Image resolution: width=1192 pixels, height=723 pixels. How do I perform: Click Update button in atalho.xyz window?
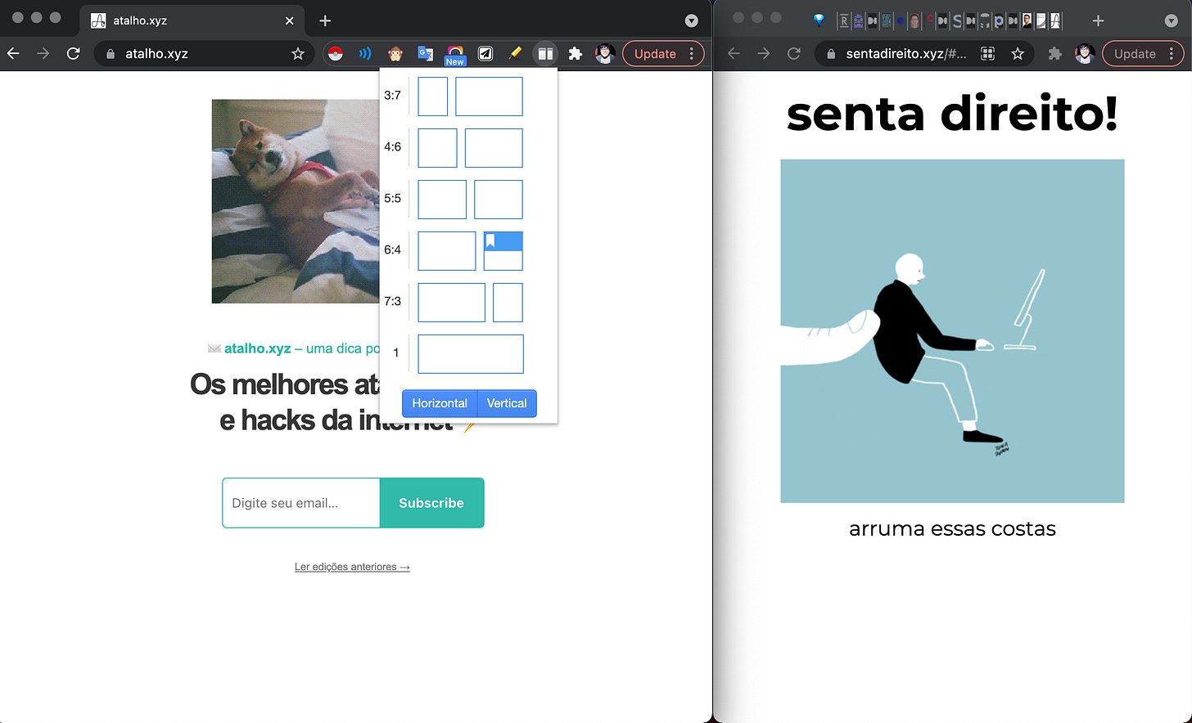click(655, 54)
